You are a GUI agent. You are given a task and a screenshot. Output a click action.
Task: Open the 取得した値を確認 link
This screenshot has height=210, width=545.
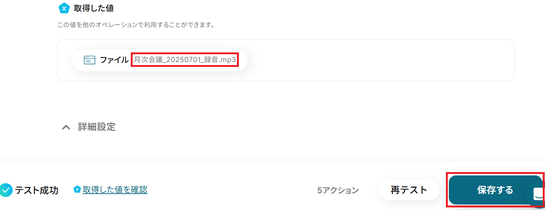[x=115, y=190]
